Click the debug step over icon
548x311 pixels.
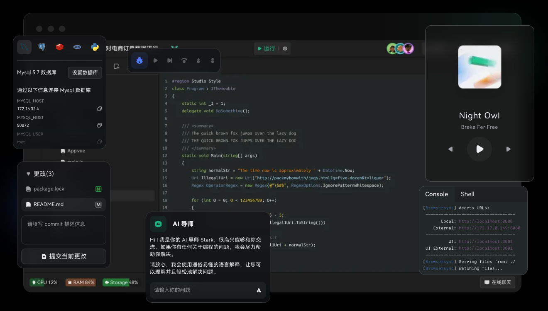[184, 60]
